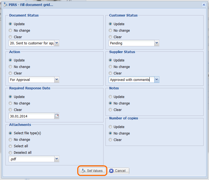The height and width of the screenshot is (180, 209).
Task: Select Clear for Number of copies
Action: (x=110, y=140)
